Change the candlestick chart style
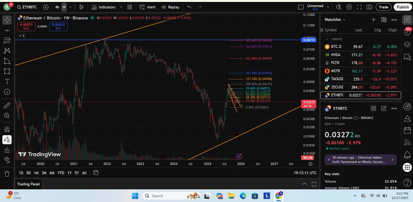The width and height of the screenshot is (413, 202). (x=81, y=7)
